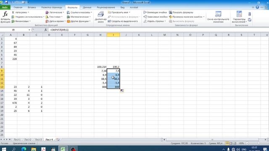
Task: Open sheet tab Лист2
Action: pos(28,140)
